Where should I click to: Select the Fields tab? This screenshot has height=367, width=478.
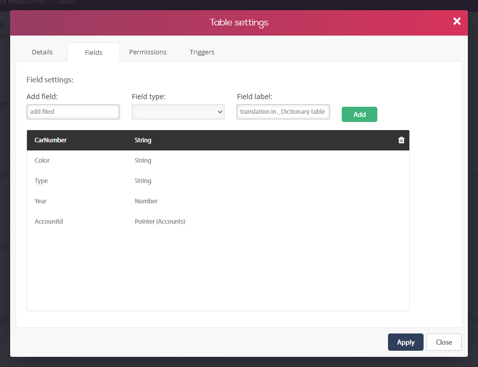(94, 52)
